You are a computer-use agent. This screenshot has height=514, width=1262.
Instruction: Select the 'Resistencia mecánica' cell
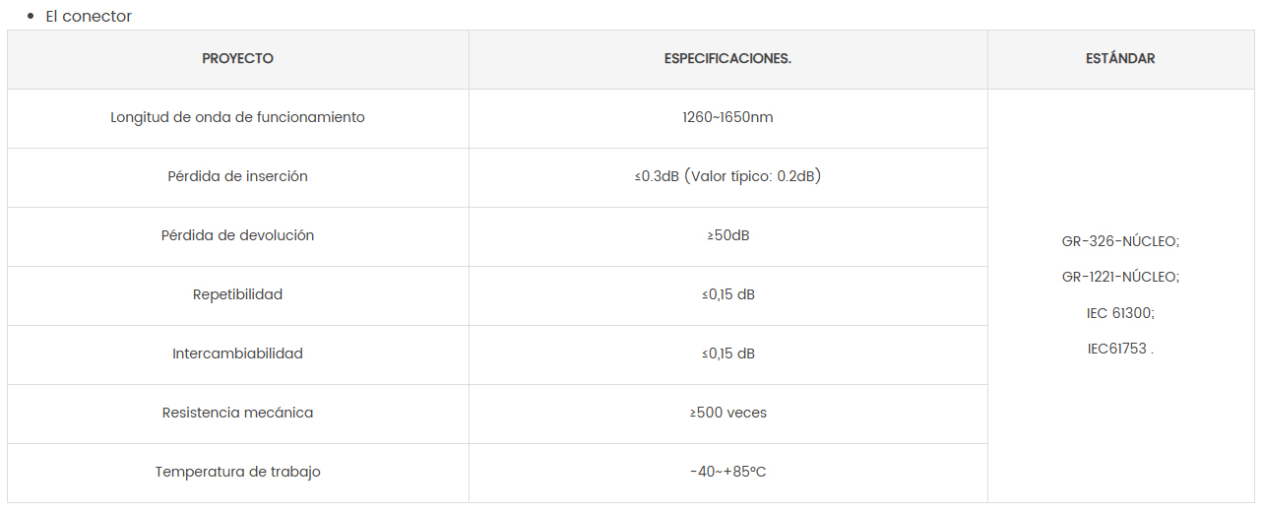pos(238,414)
